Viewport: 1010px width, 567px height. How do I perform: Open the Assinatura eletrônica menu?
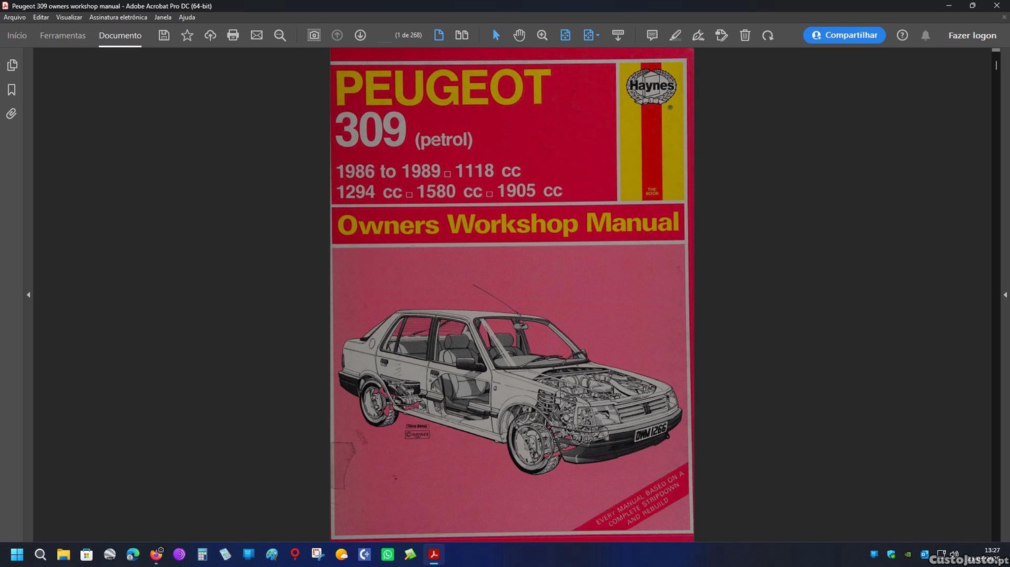pos(118,17)
